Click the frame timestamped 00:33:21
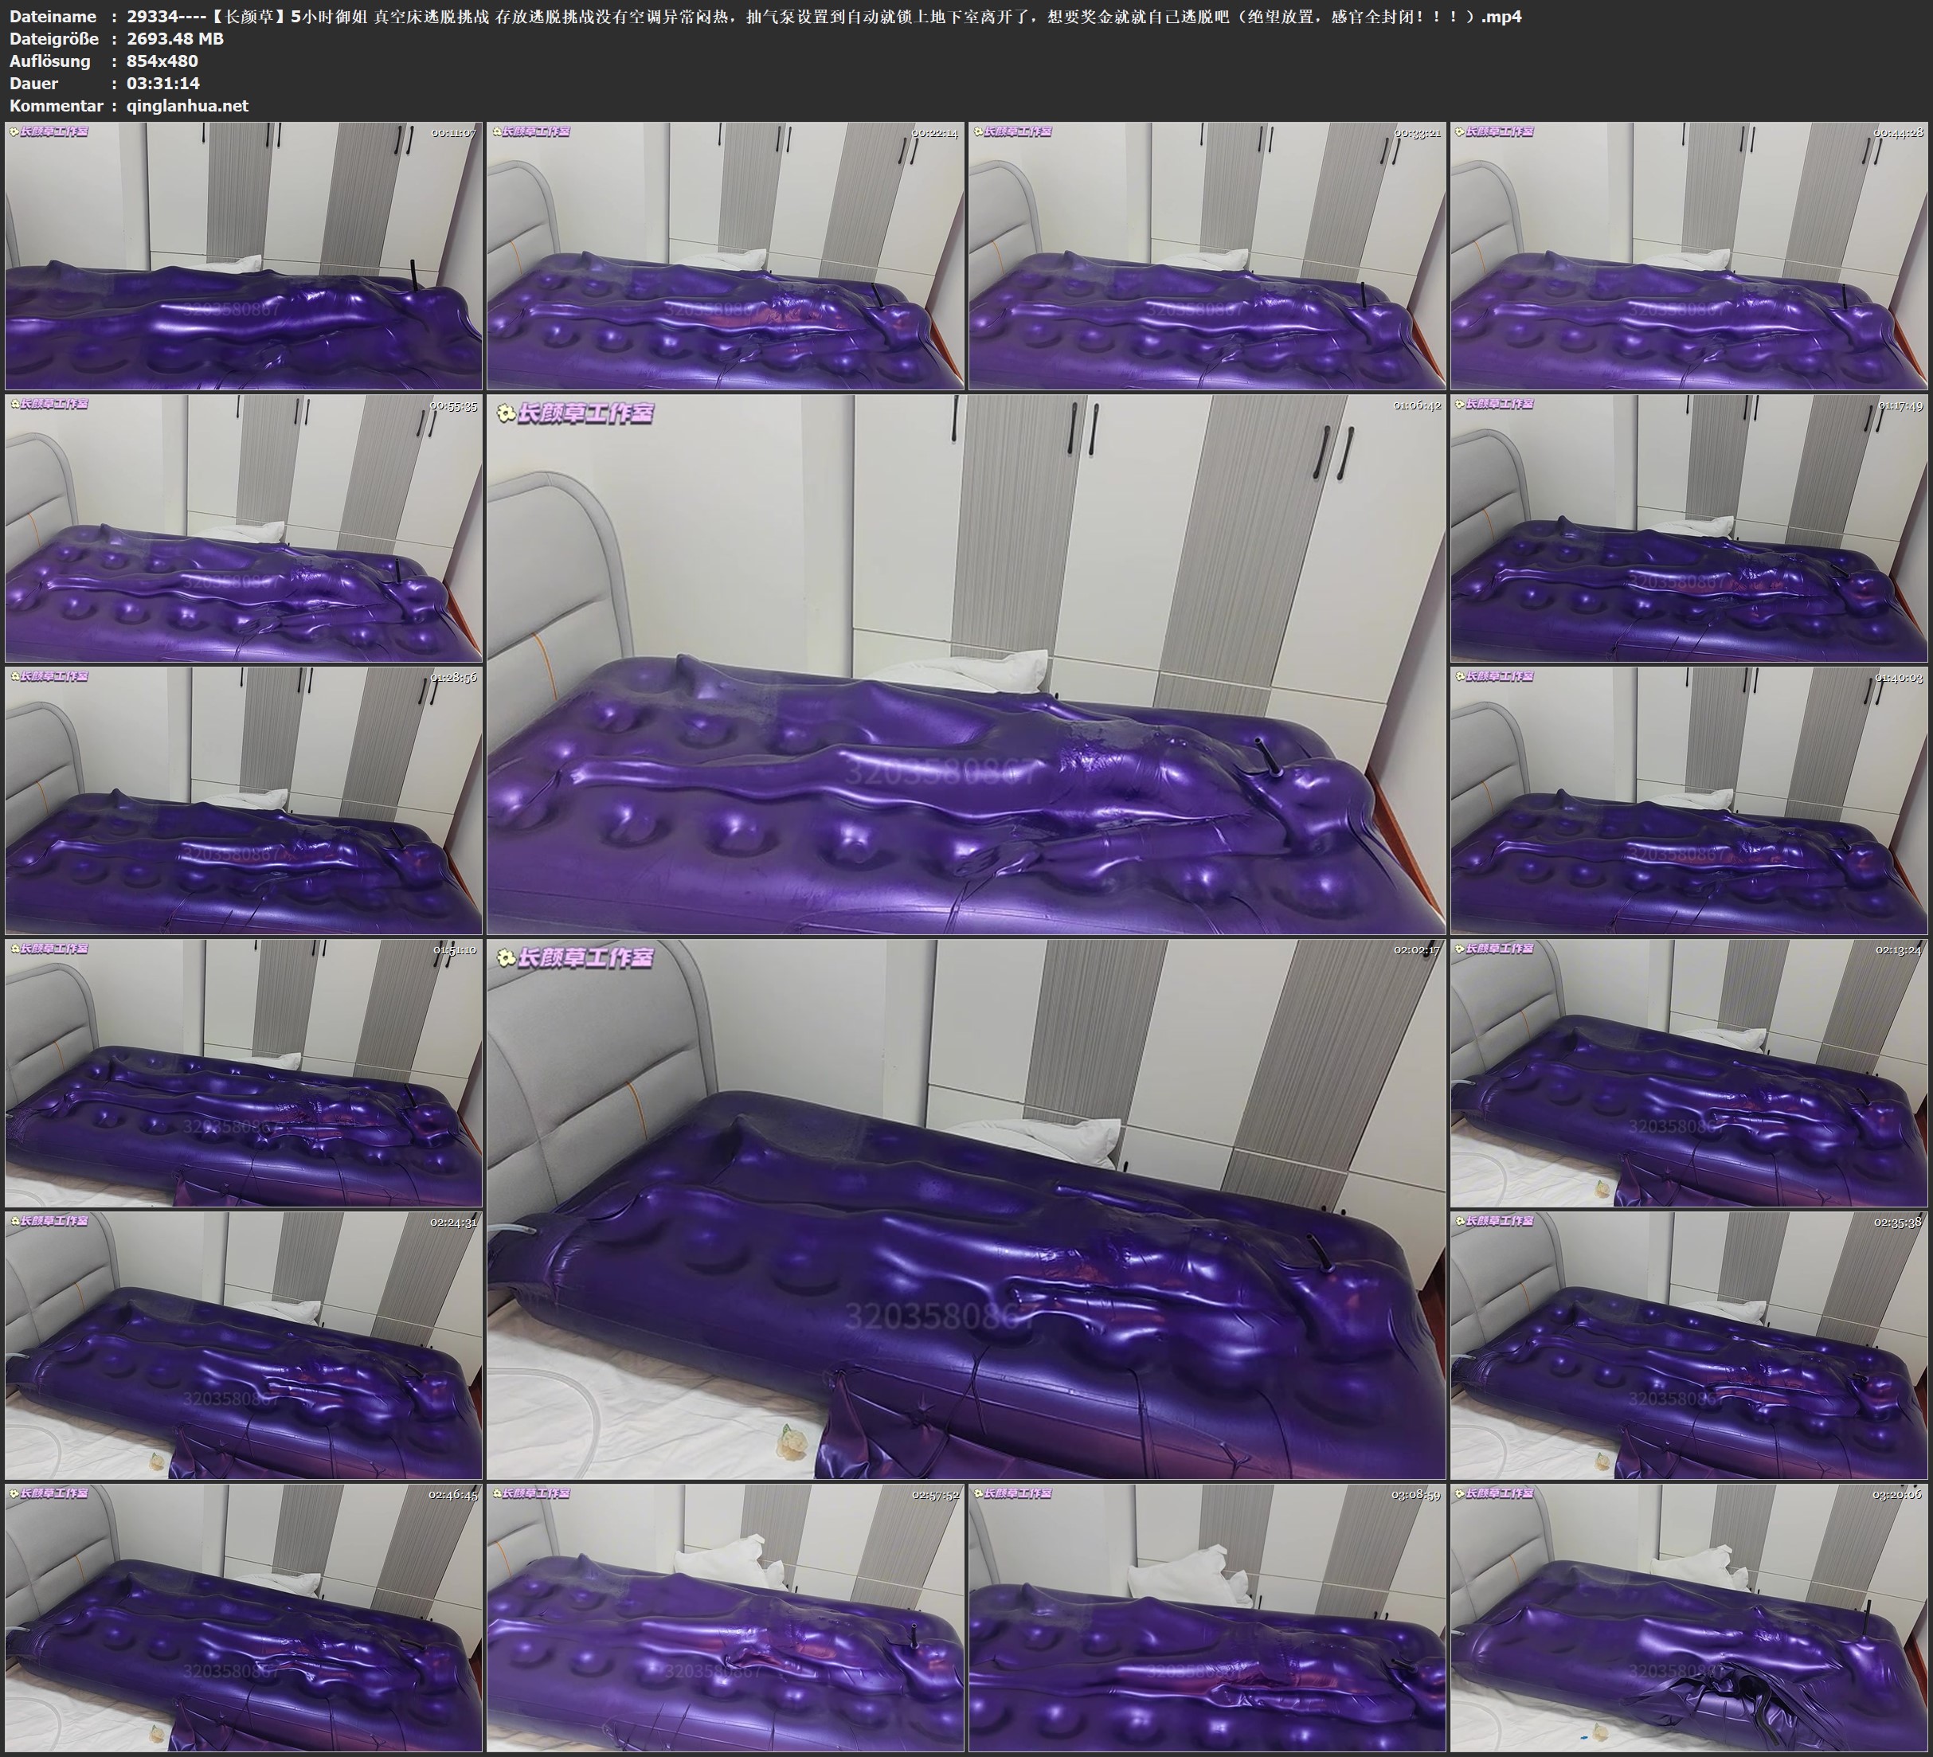 click(x=1206, y=255)
